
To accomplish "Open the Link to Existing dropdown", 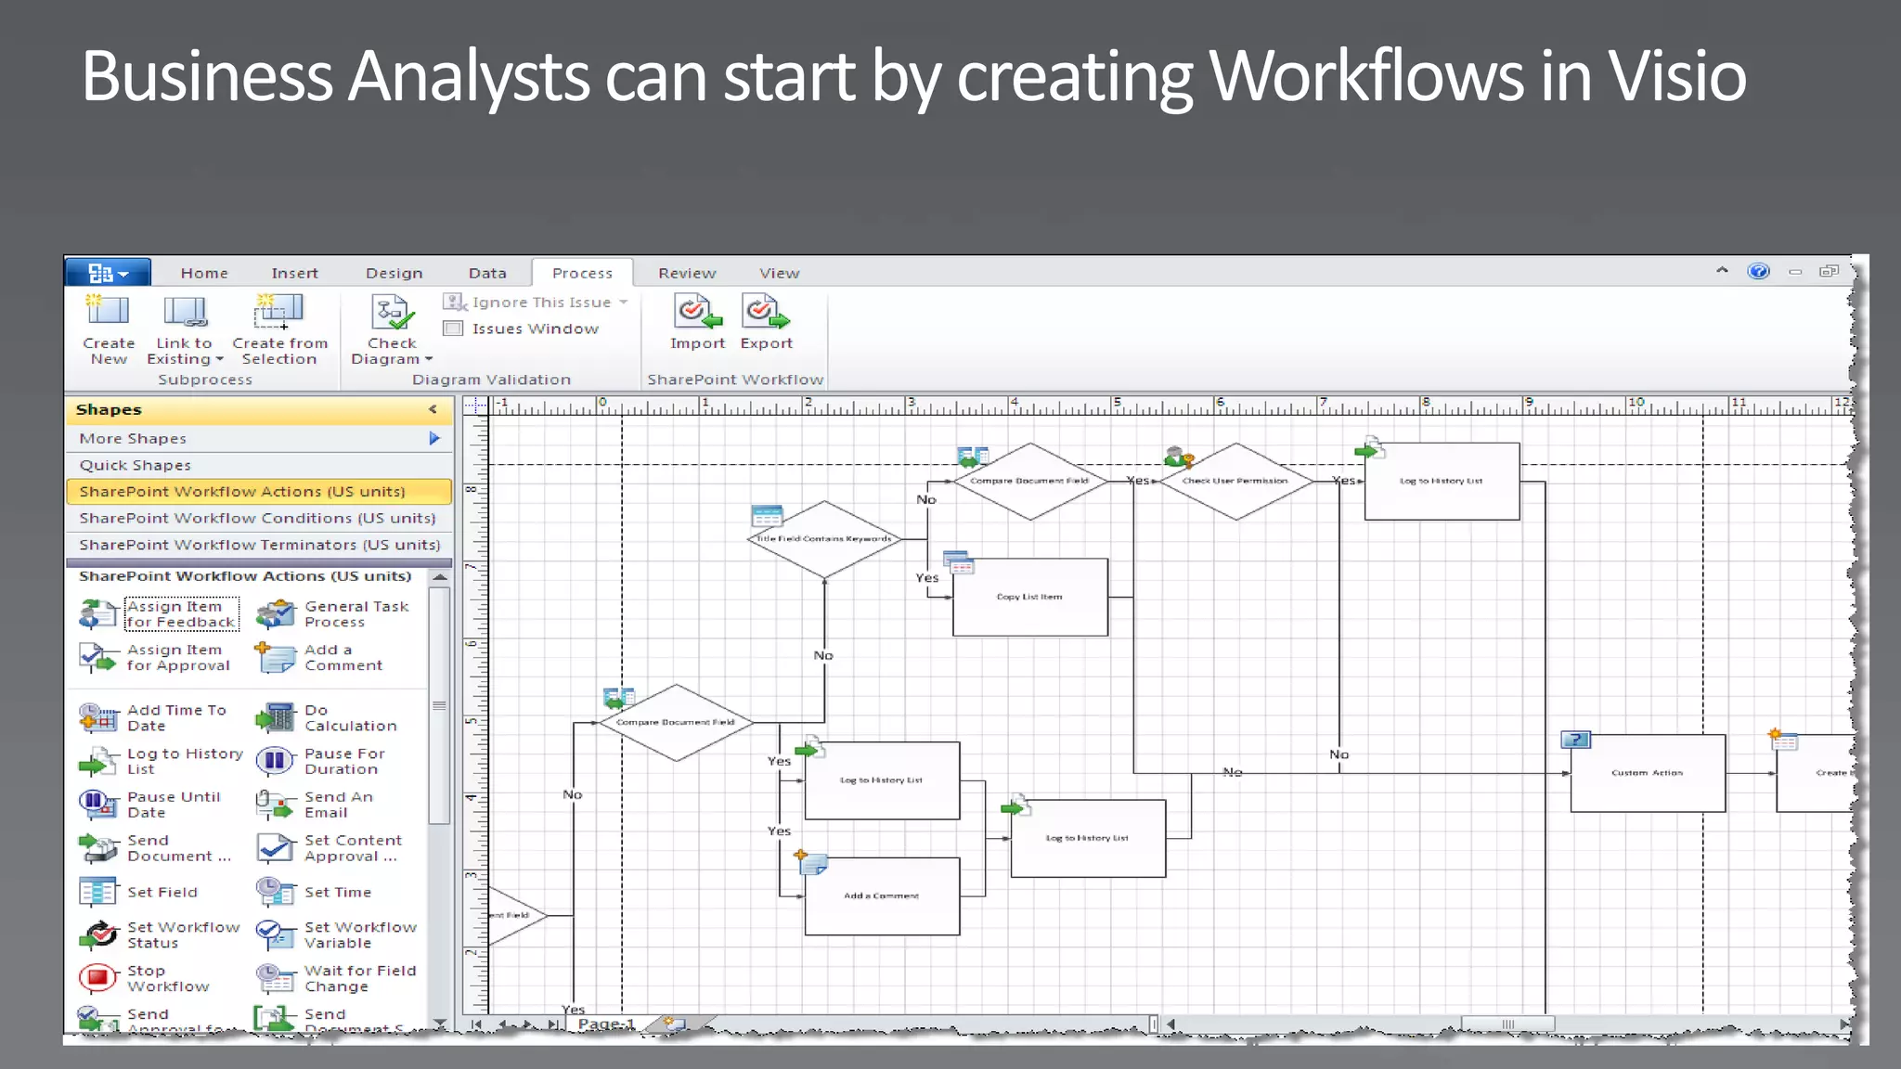I will [x=219, y=360].
